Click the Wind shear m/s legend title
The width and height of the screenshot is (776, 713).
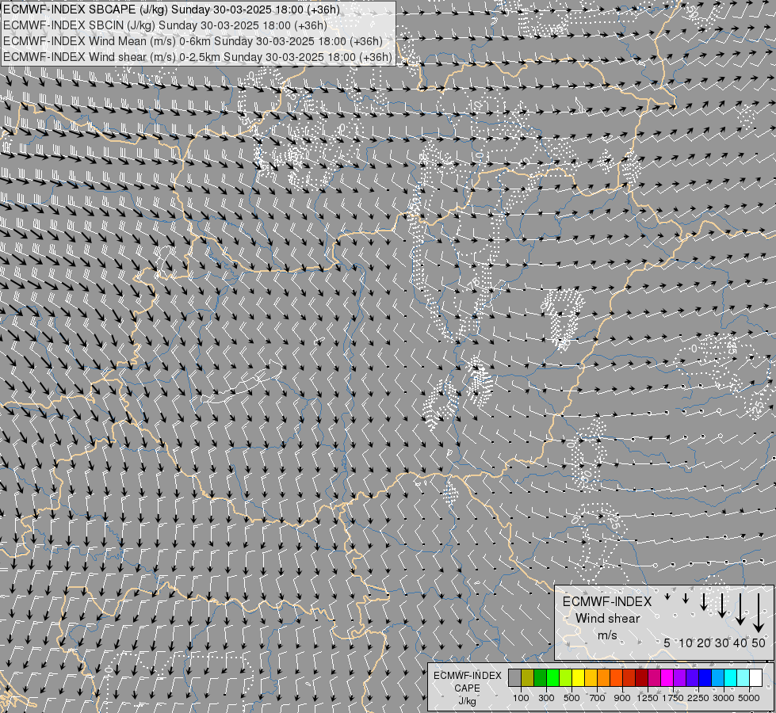pos(607,618)
